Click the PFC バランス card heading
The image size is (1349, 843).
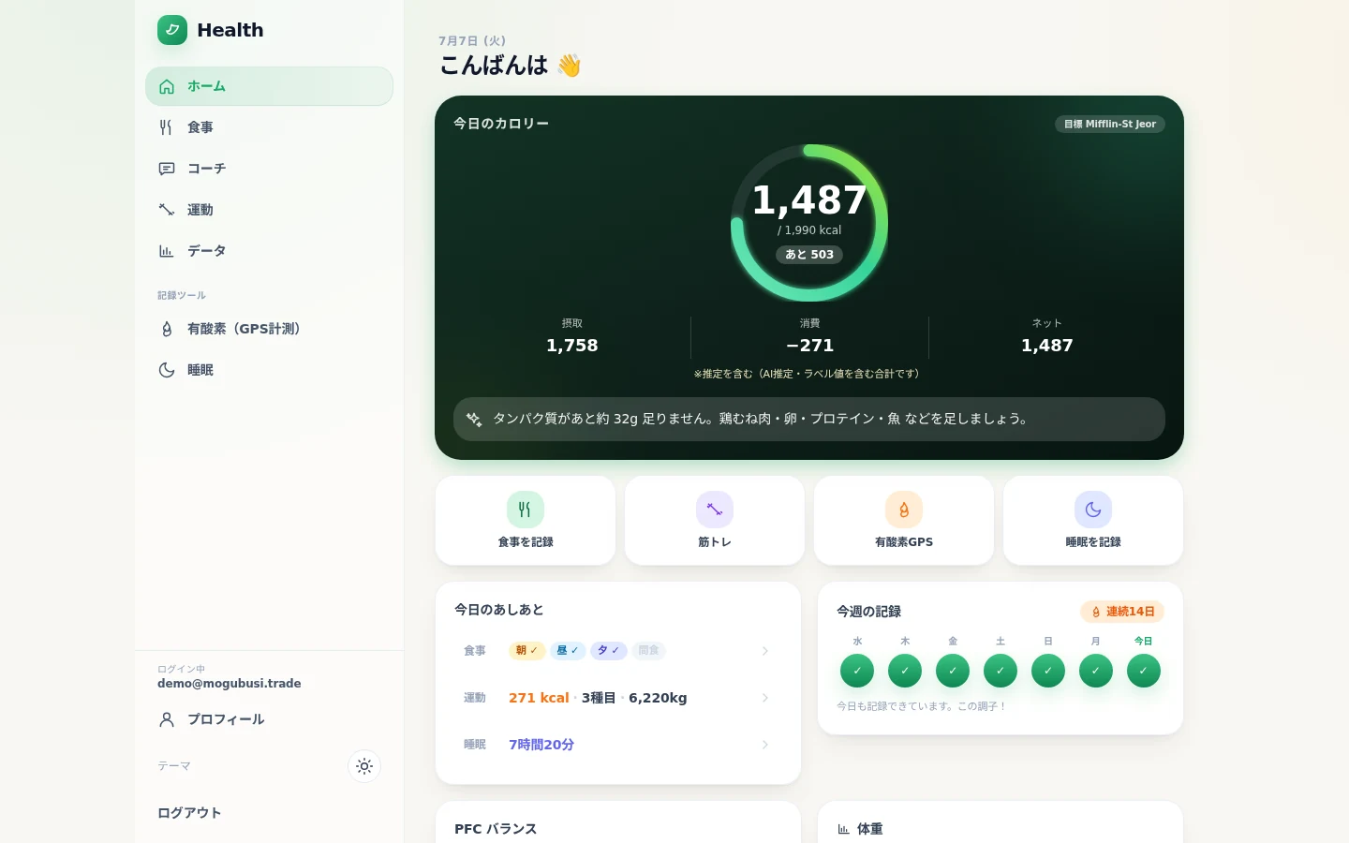496,829
